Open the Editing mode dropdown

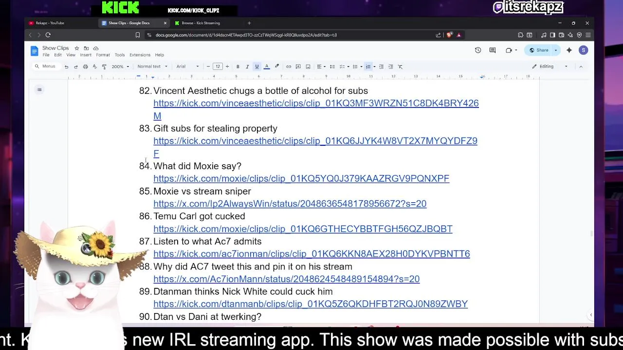[x=550, y=67]
